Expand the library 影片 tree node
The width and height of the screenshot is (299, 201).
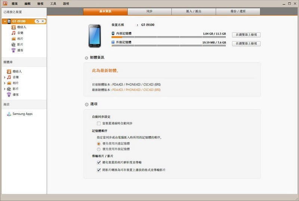click(4, 89)
